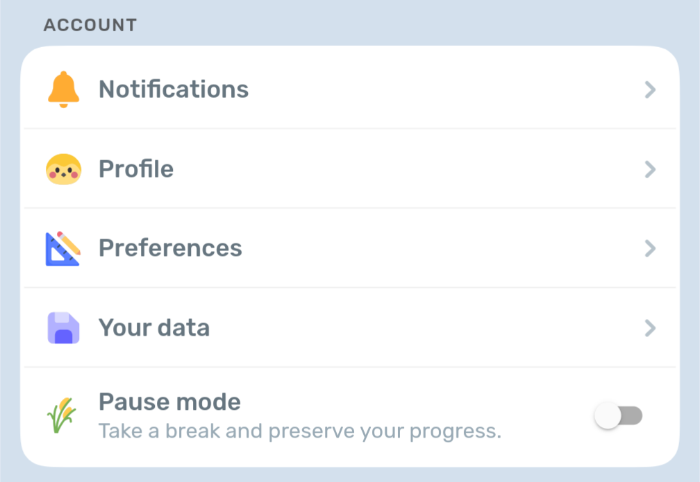The image size is (700, 482).
Task: Open the Notifications settings
Action: coord(174,89)
